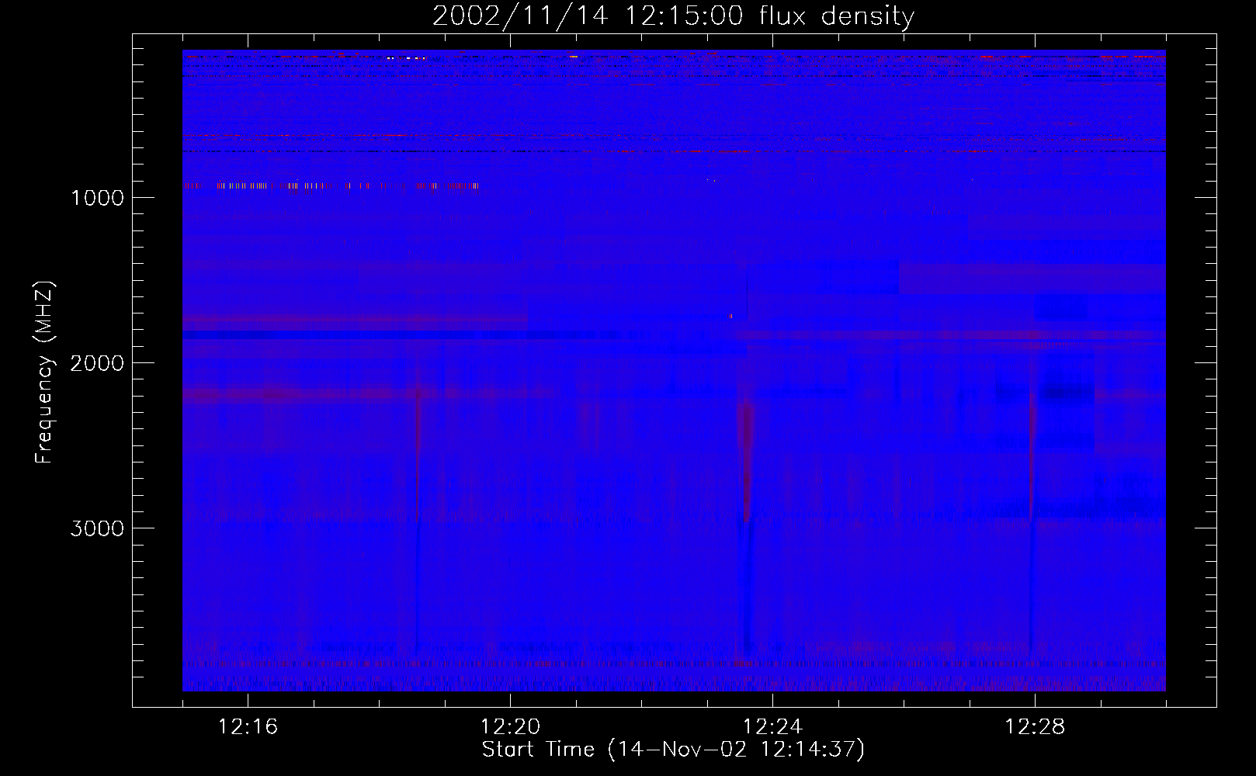Click the 3000 frequency tick label
Viewport: 1256px width, 776px height.
(x=97, y=528)
